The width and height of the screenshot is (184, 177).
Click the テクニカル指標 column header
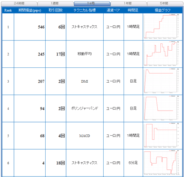pos(85,10)
